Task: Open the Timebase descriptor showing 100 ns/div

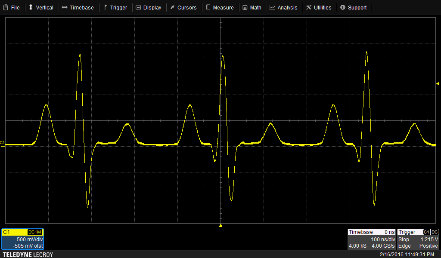Action: tap(371, 239)
